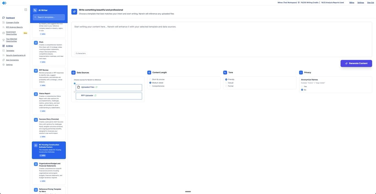
Task: Click the Data Sources section icon
Action: [x=73, y=73]
